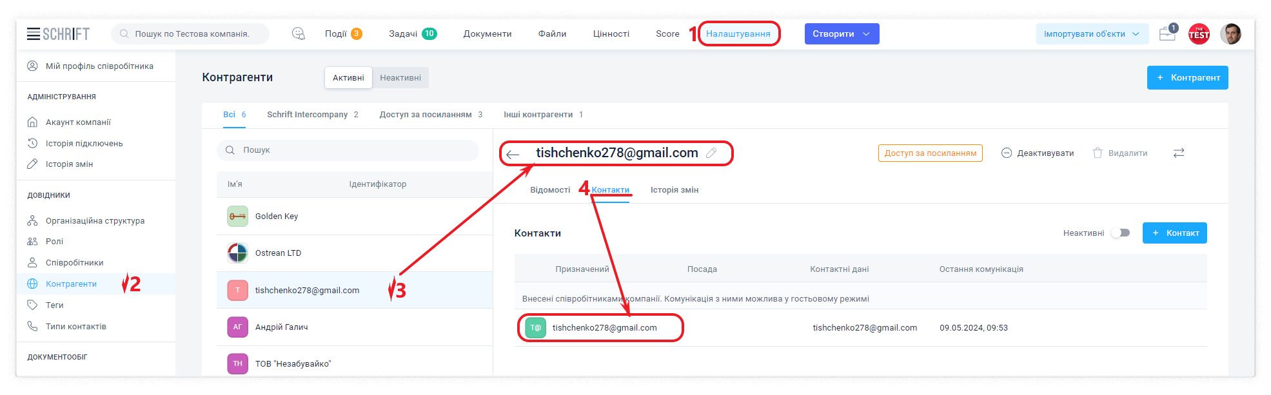The height and width of the screenshot is (395, 1271).
Task: Open the Імпортувати об'єкти dropdown
Action: click(x=1092, y=34)
